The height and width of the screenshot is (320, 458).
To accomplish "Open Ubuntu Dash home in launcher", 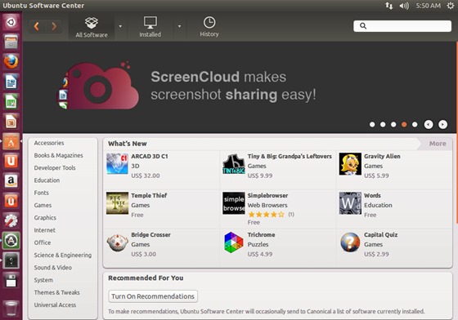I will point(11,22).
